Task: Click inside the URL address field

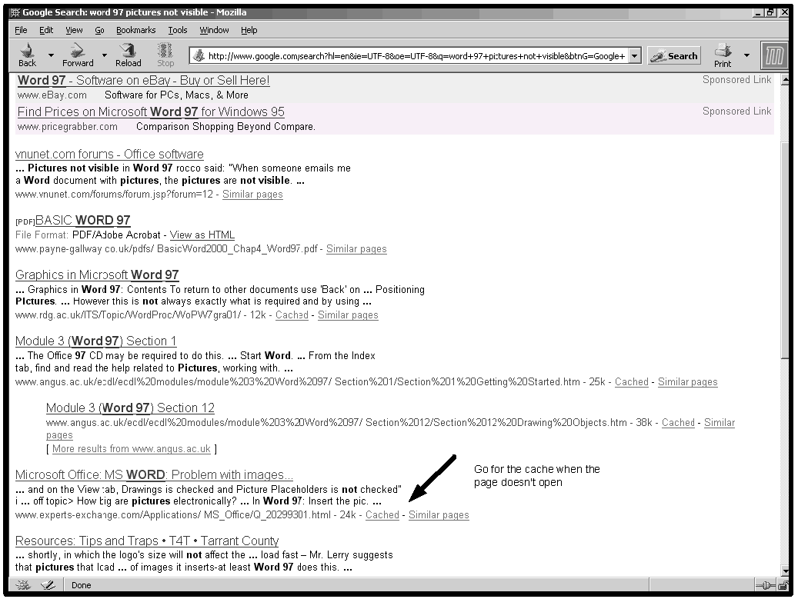Action: point(416,56)
